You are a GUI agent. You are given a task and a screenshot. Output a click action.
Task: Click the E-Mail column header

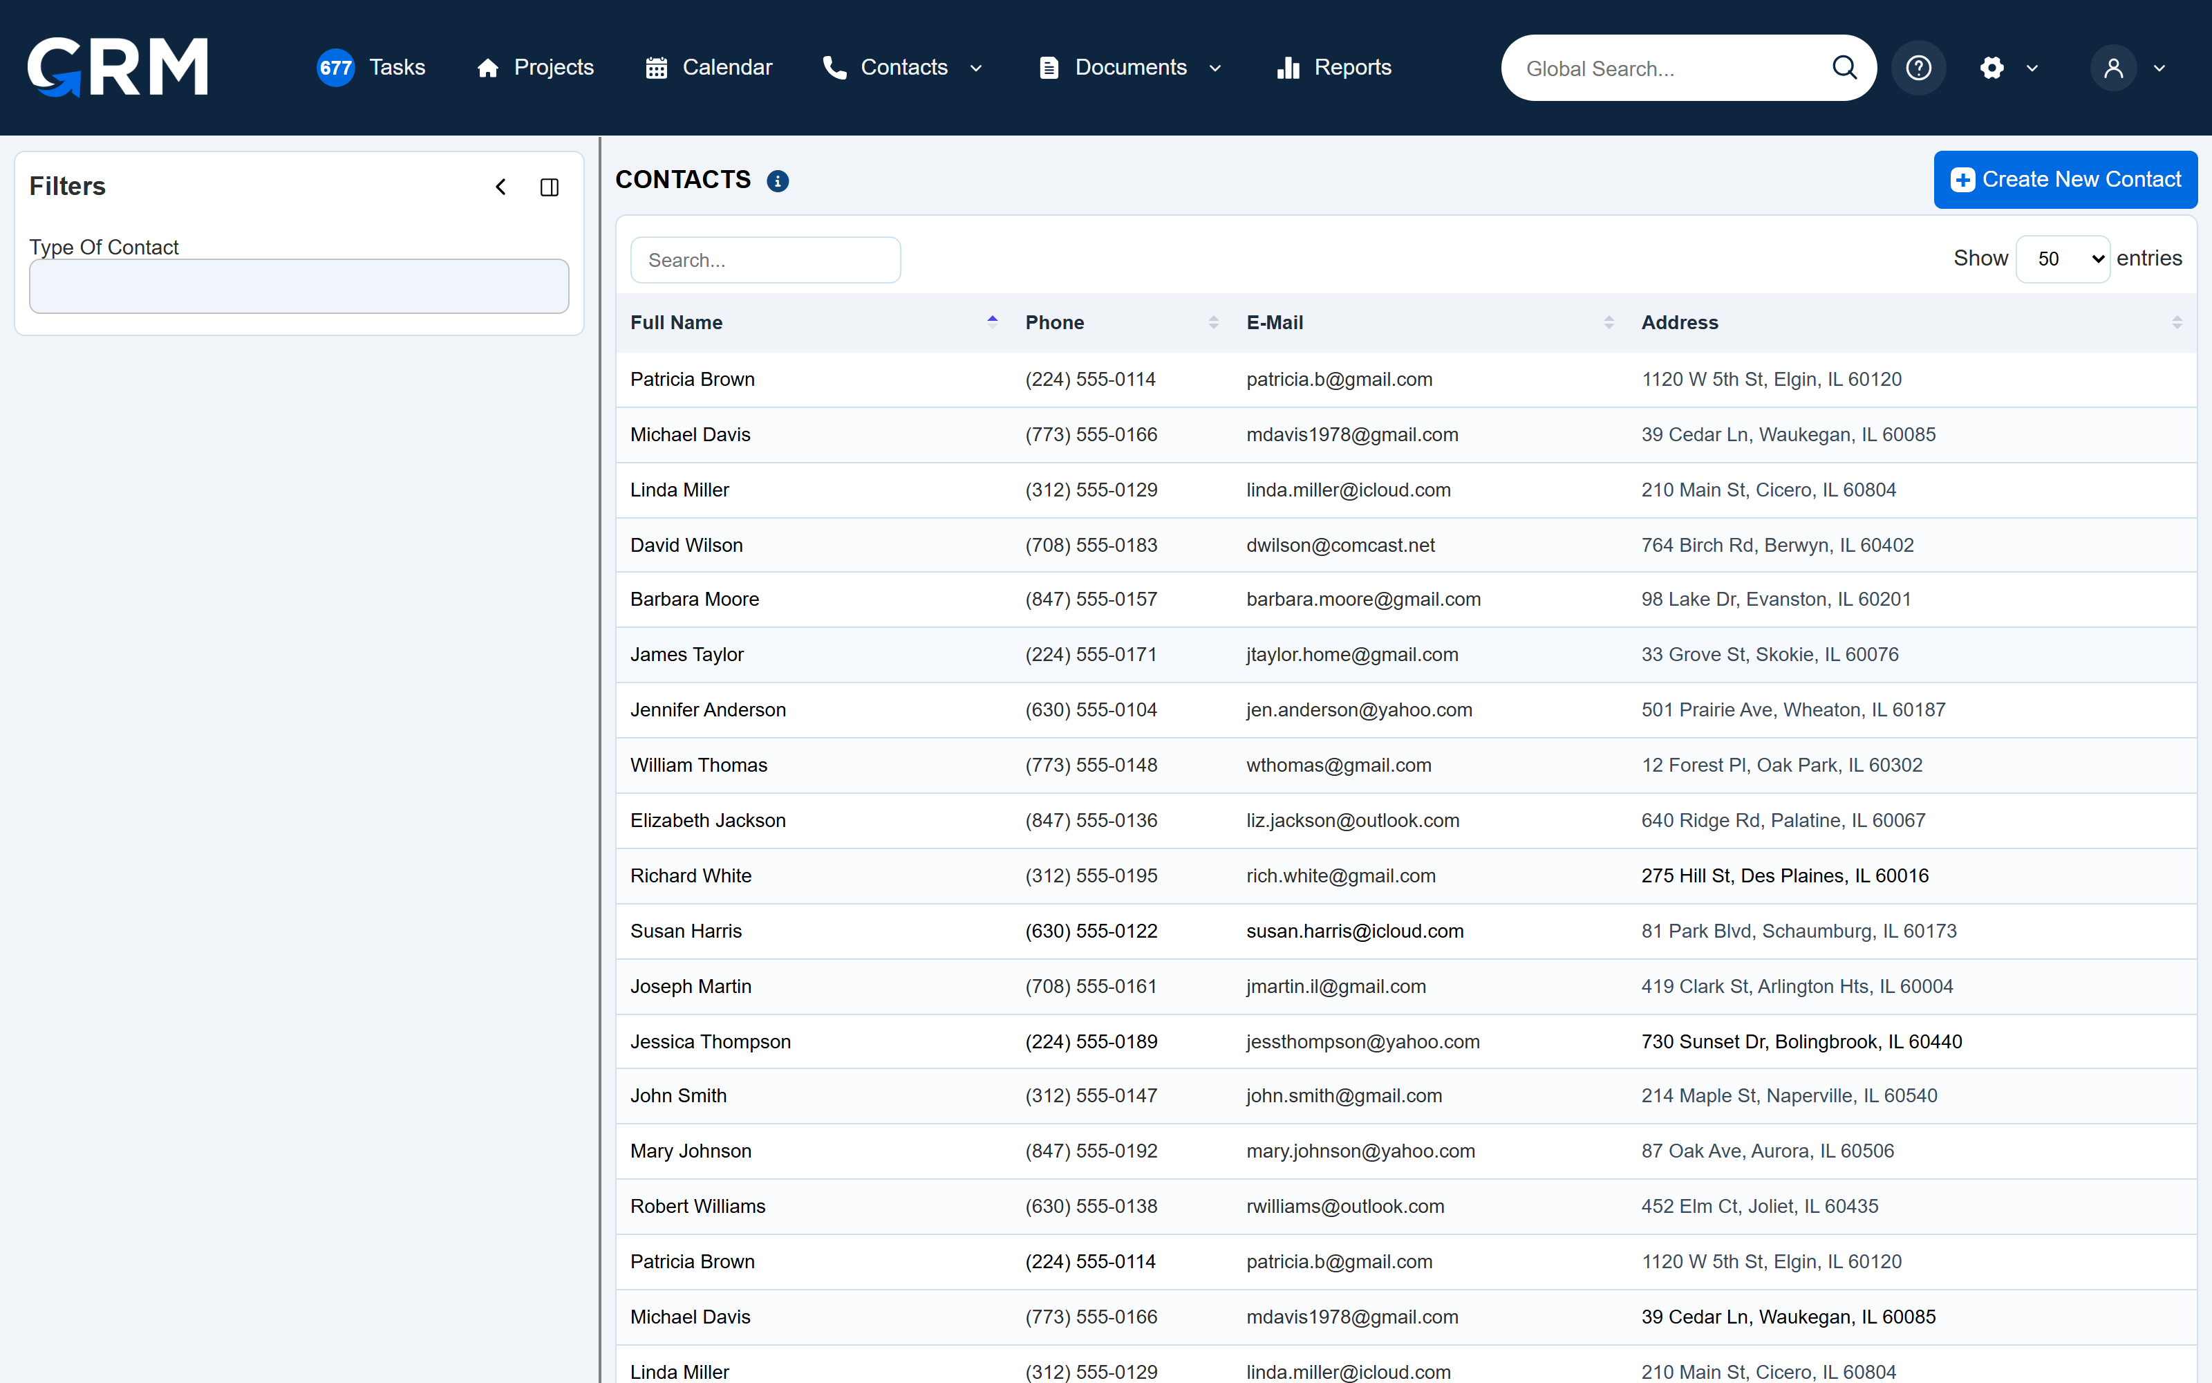[x=1274, y=322]
